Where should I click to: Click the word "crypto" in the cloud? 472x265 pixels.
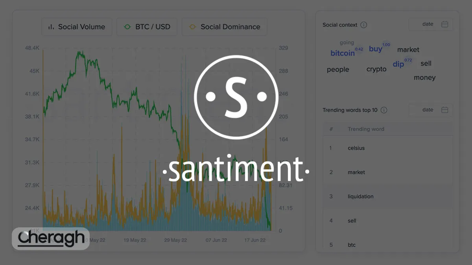point(376,69)
